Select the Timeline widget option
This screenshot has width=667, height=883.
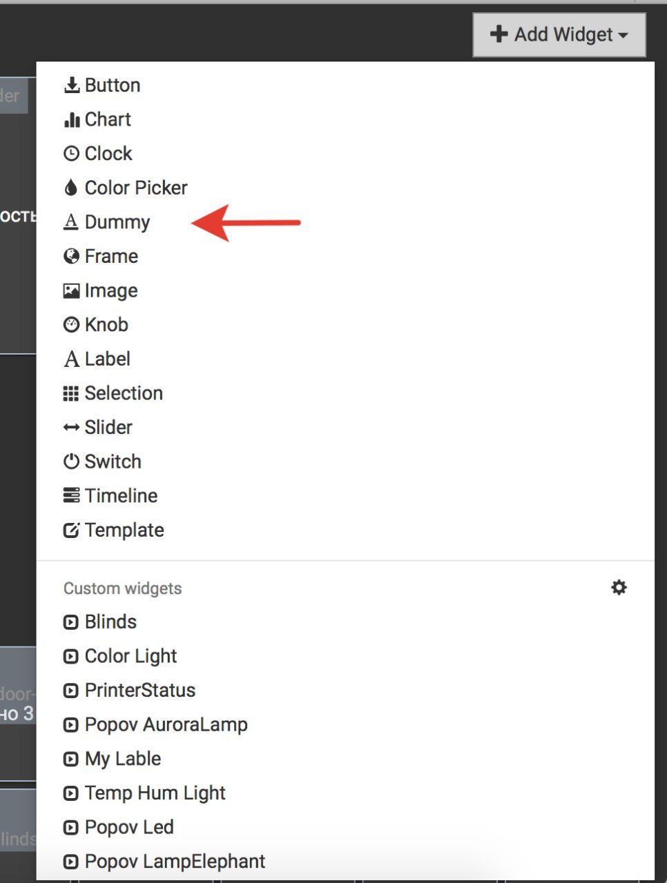(x=345, y=495)
